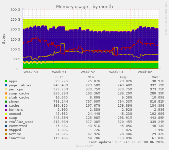169x150 pixels.
Task: Click the apps current value 29.77G
Action: [62, 81]
